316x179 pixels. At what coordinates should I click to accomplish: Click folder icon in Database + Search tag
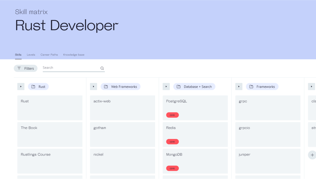179,87
